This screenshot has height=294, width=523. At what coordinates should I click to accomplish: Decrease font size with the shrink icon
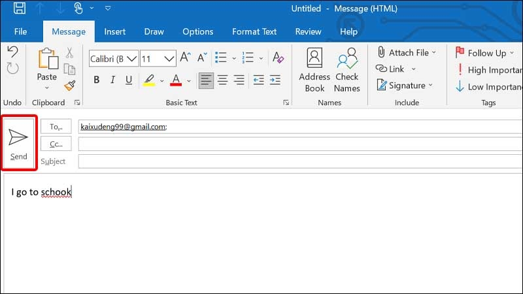[202, 57]
